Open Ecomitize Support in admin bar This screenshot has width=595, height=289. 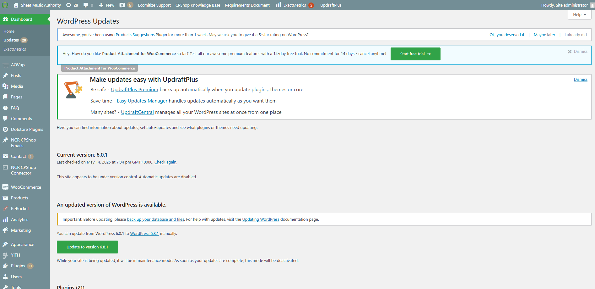(154, 5)
